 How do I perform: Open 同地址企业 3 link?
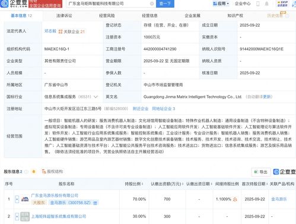(164, 108)
